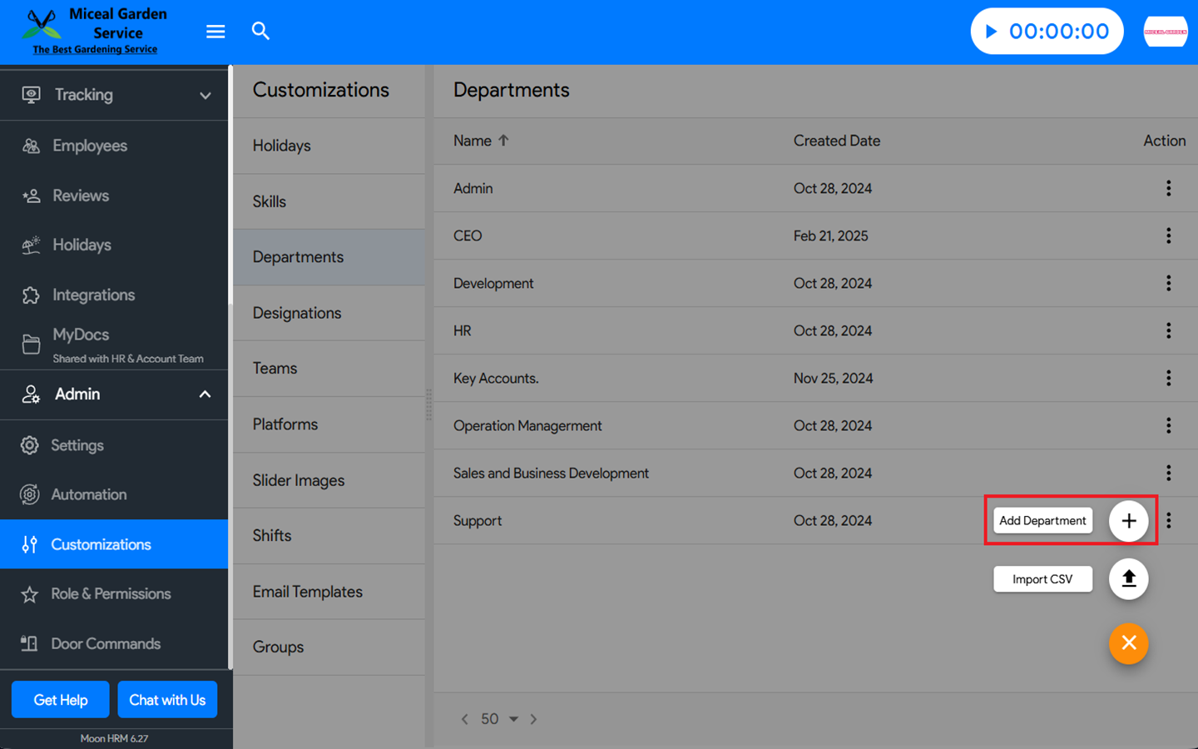1198x749 pixels.
Task: Open search with the magnifier icon
Action: (x=260, y=32)
